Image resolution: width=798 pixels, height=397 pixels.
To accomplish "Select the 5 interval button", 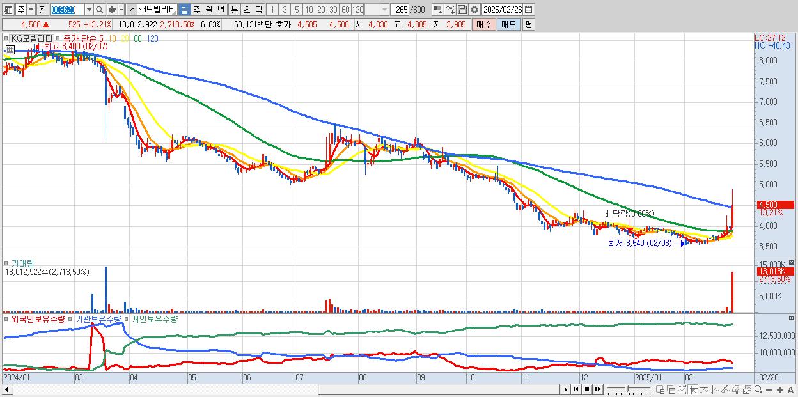I will (297, 10).
